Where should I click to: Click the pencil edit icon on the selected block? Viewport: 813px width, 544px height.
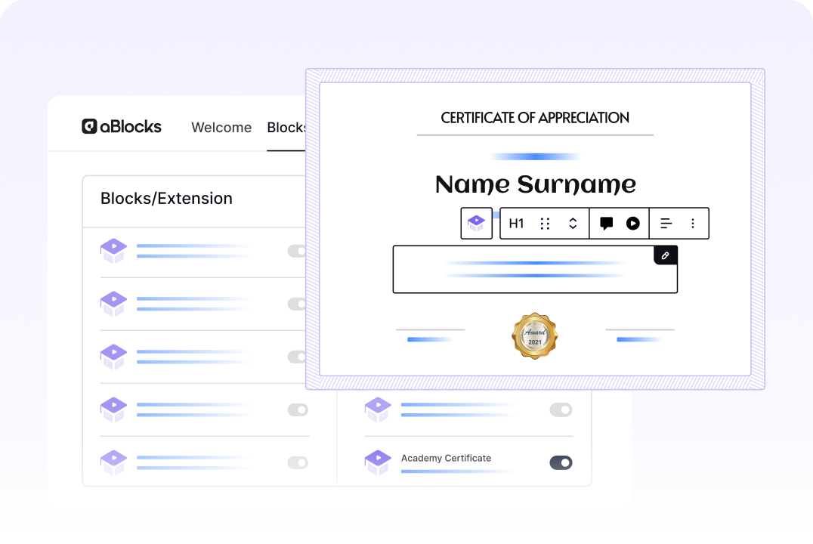coord(665,255)
